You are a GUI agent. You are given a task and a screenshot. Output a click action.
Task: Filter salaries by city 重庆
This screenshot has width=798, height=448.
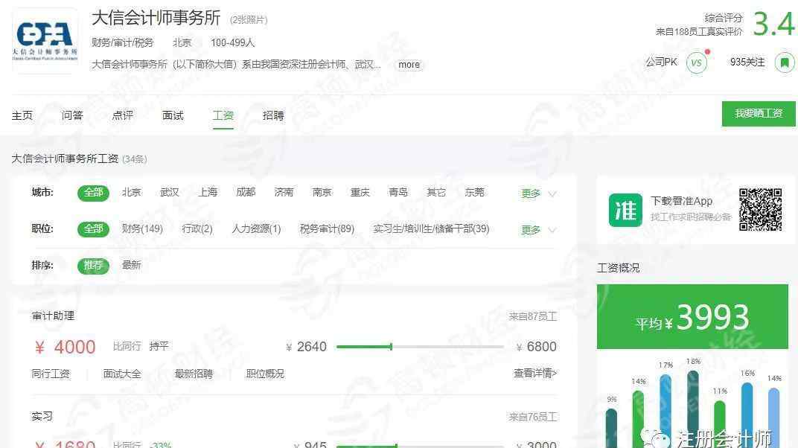click(x=360, y=192)
